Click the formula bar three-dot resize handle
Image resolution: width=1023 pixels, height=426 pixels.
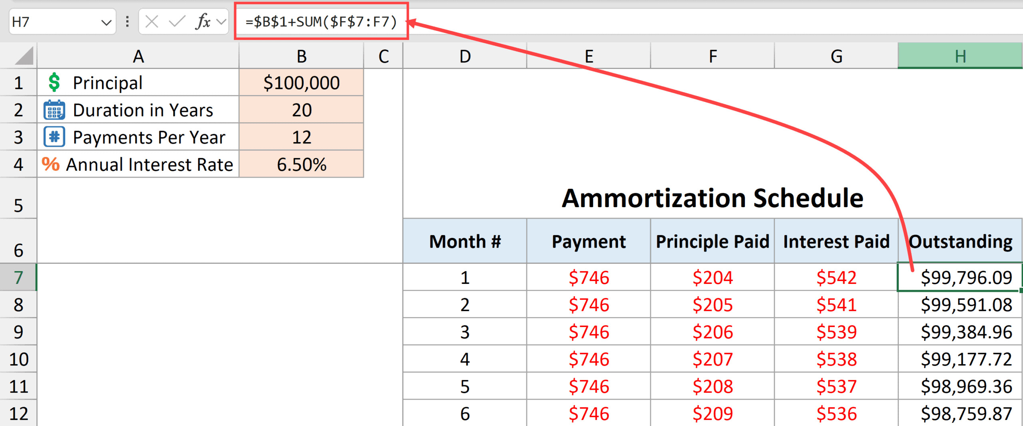pos(127,22)
